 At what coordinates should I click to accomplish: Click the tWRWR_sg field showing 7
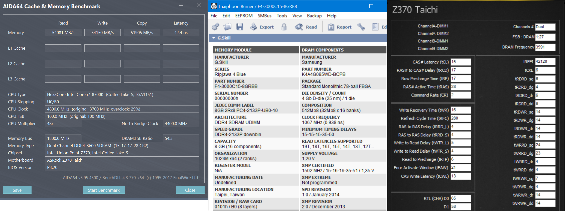tap(545, 178)
